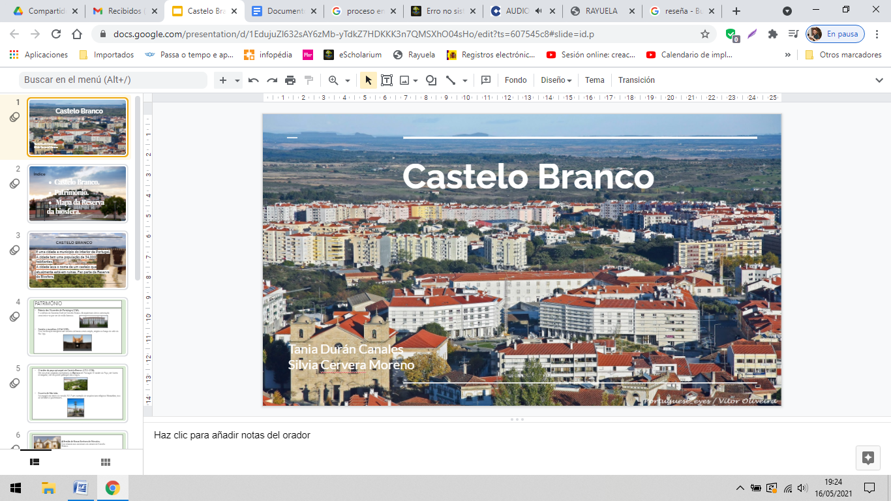The height and width of the screenshot is (501, 891).
Task: Click the Buscar en el menú field
Action: (113, 80)
